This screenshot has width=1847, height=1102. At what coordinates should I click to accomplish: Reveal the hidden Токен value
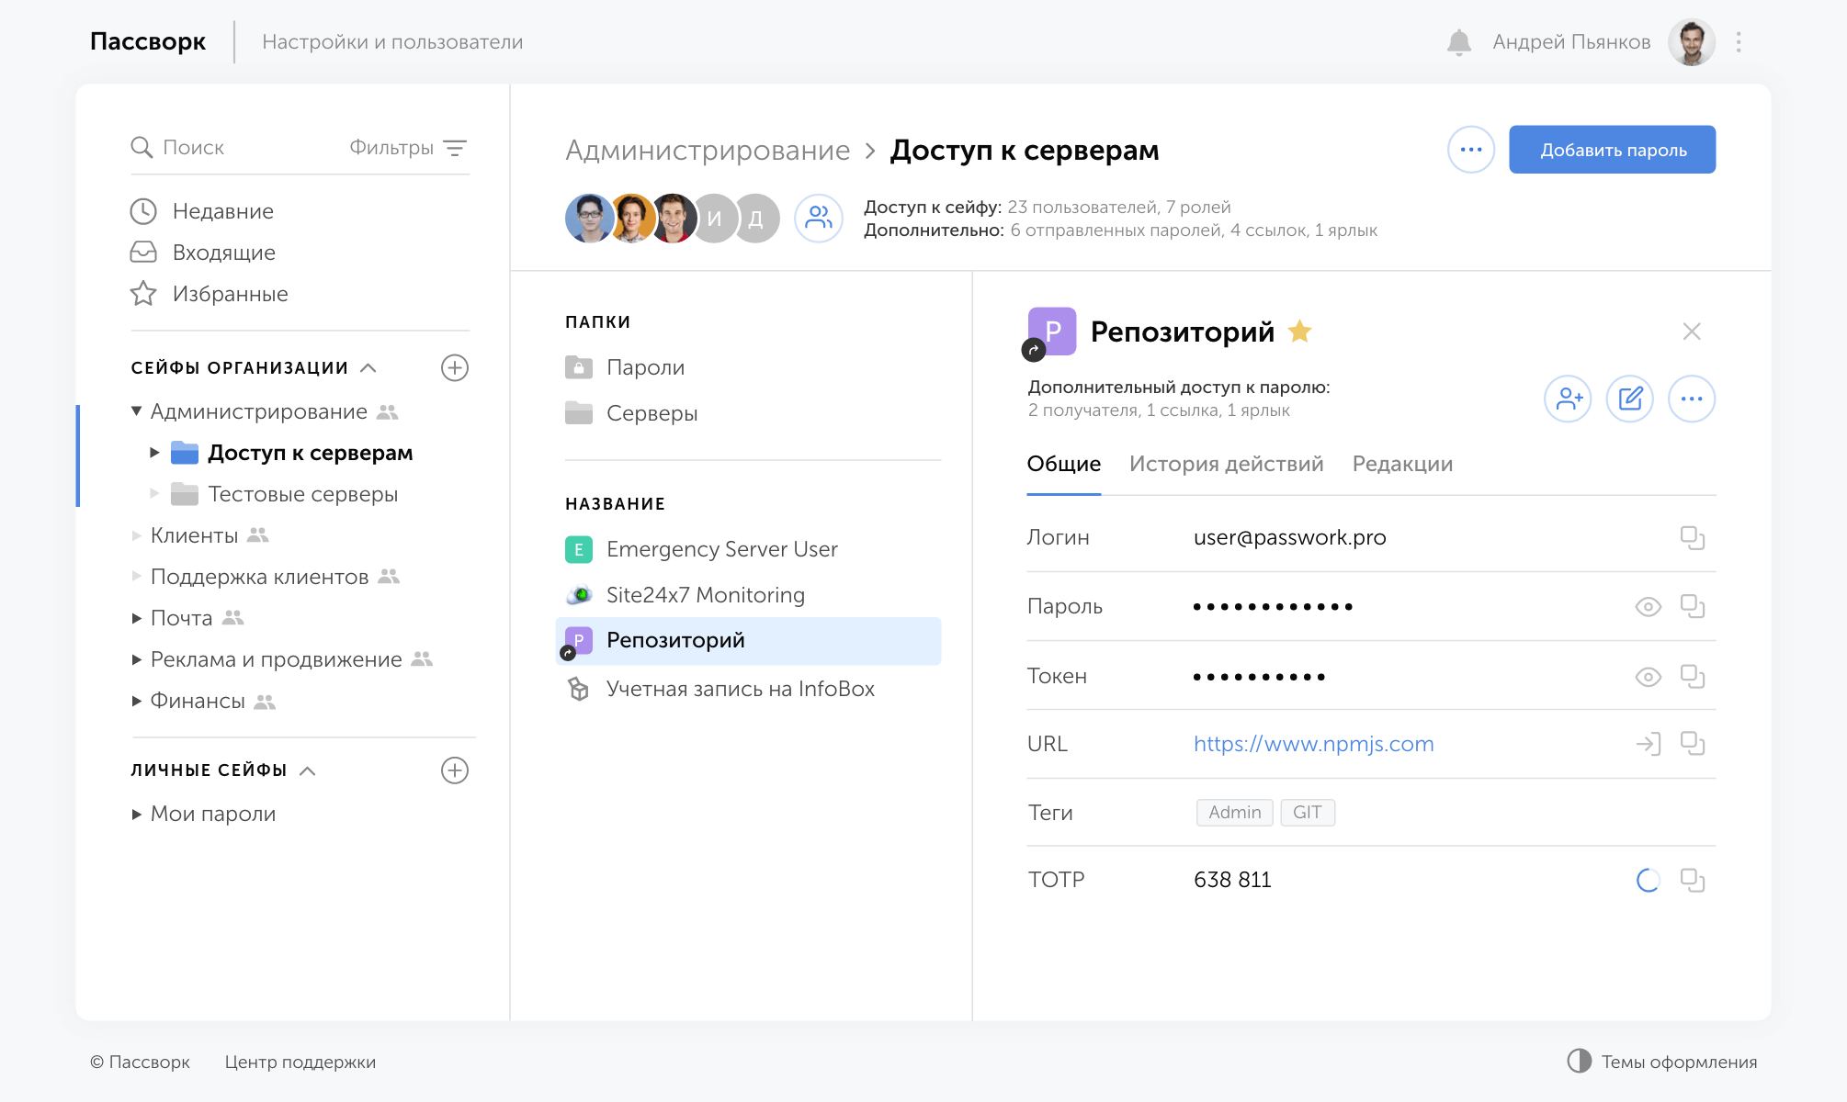pyautogui.click(x=1648, y=677)
